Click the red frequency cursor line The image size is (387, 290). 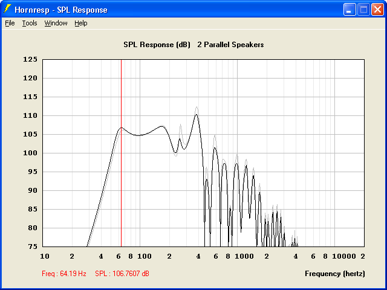coord(121,153)
